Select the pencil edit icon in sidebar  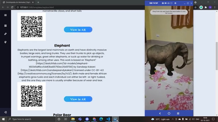coord(5,34)
